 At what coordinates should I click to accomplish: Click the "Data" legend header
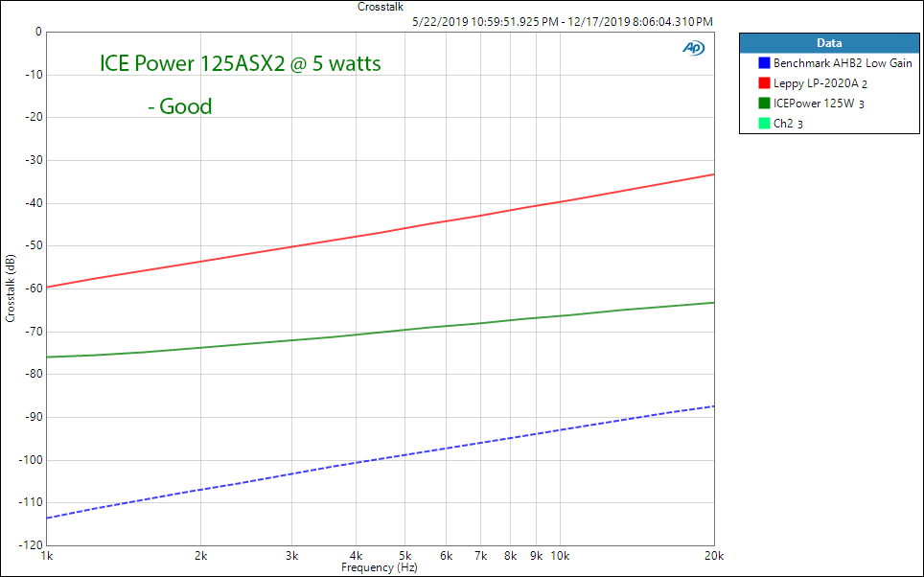(x=829, y=43)
